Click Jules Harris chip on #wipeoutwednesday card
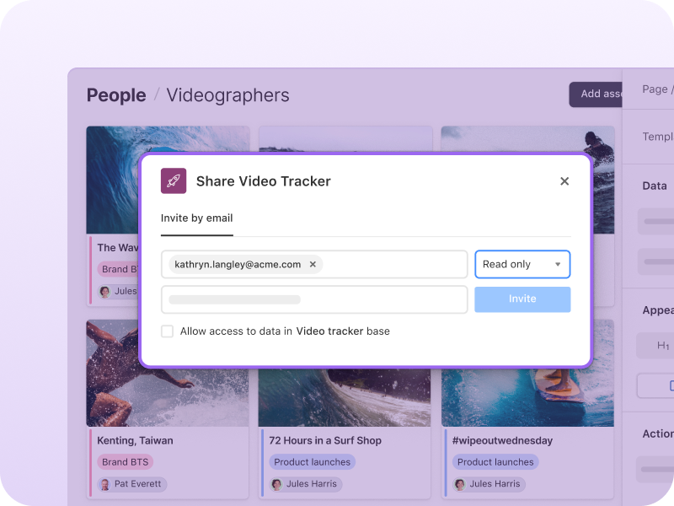 click(489, 484)
